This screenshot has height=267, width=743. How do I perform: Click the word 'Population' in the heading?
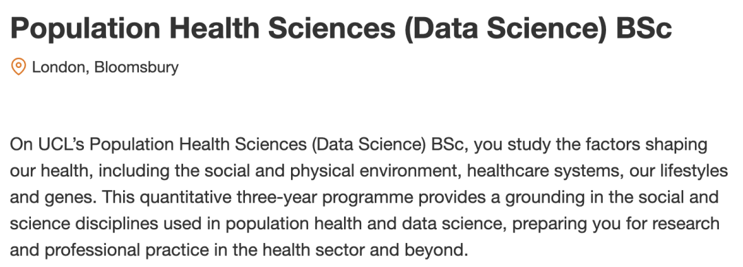(86, 28)
